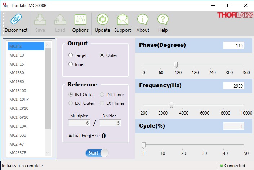The image size is (254, 170).
Task: Select MC1F10A blade in the list
Action: (x=26, y=126)
